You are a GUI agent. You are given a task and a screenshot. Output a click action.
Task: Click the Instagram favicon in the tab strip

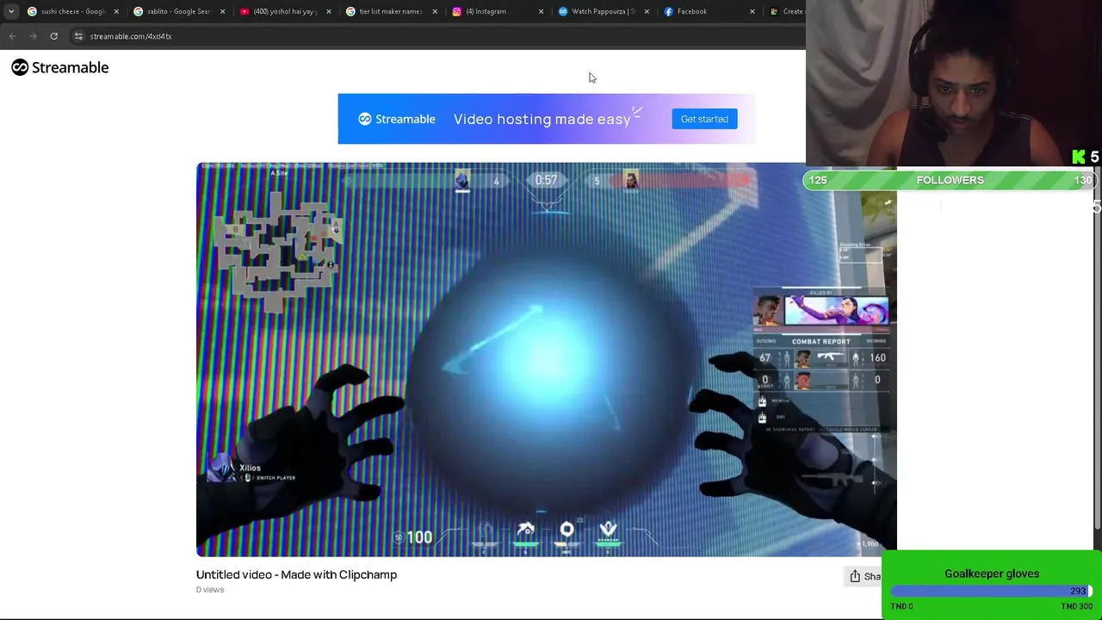457,11
